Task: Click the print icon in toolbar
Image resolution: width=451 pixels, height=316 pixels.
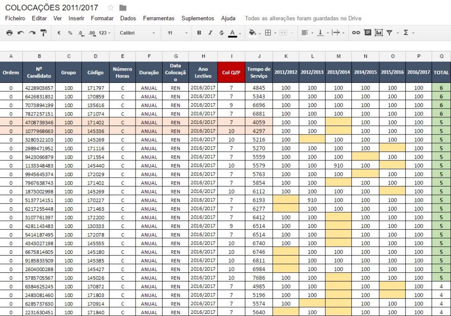Action: click(x=9, y=33)
